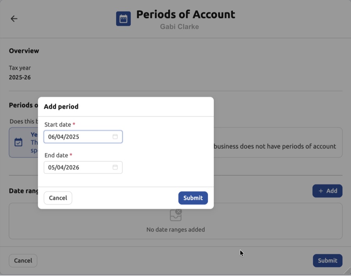Click the End date input showing 05/04/2026

(x=78, y=167)
